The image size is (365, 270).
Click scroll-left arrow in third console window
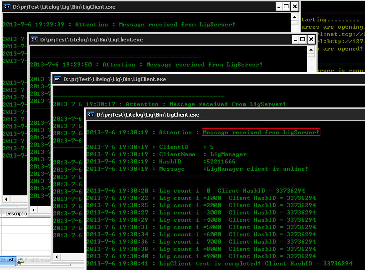[57, 257]
